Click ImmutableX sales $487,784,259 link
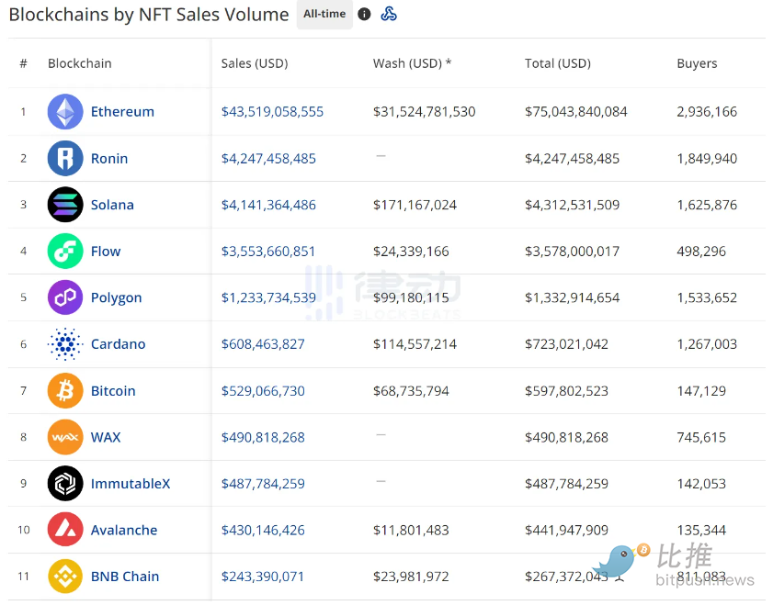Viewport: 773px width, 605px height. point(263,484)
